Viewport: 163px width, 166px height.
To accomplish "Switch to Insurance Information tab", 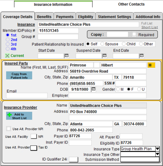I will 53,4.
